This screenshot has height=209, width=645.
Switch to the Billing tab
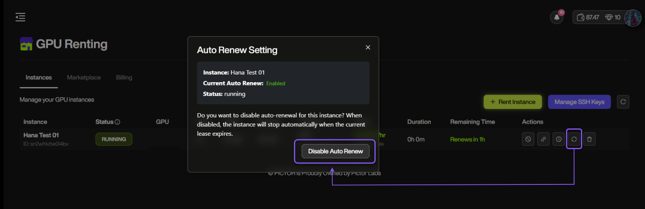[x=124, y=77]
